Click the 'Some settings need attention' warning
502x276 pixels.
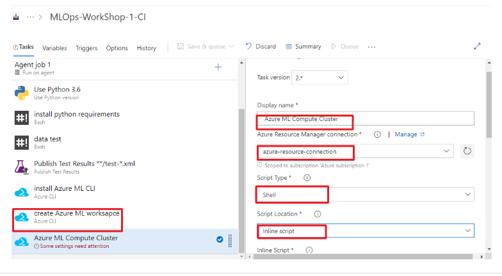point(72,246)
